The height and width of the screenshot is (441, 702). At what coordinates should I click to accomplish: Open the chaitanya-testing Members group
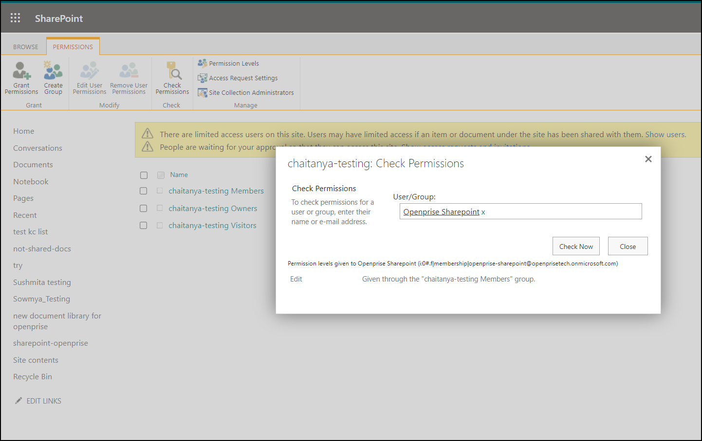point(216,191)
